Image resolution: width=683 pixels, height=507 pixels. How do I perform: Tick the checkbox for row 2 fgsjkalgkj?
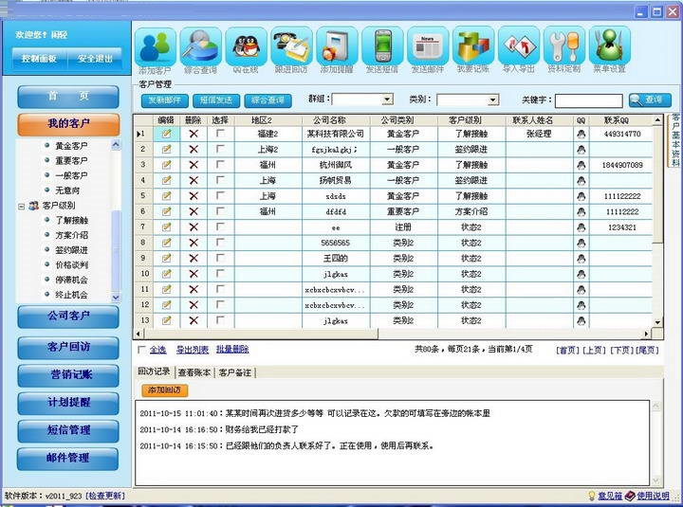coord(220,149)
